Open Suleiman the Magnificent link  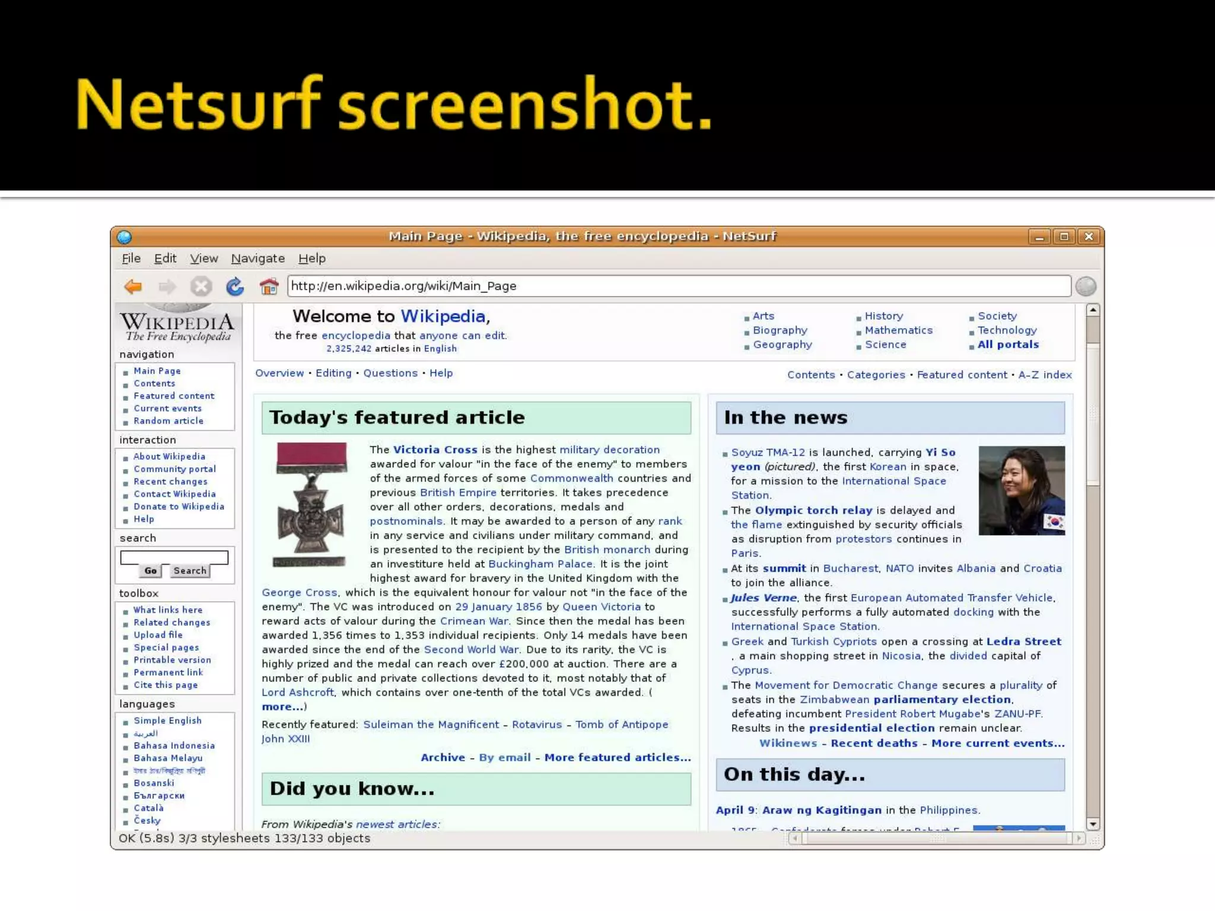431,724
